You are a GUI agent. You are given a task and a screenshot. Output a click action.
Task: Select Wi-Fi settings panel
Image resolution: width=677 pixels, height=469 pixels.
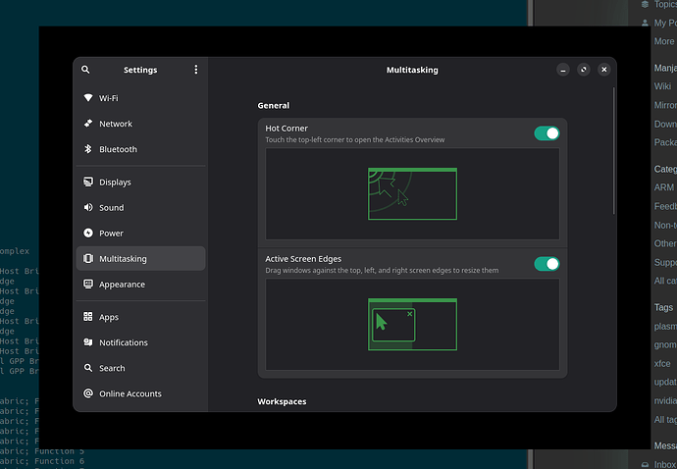pos(140,98)
